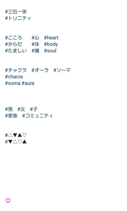Image resolution: width=127 pixels, height=211 pixels.
Task: Tap the #こころ hashtag
Action: (x=13, y=38)
